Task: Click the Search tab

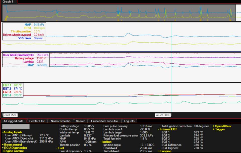Action: pyautogui.click(x=81, y=121)
